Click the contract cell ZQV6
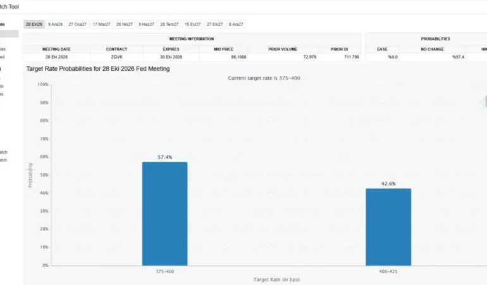The height and width of the screenshot is (285, 487). pyautogui.click(x=116, y=57)
